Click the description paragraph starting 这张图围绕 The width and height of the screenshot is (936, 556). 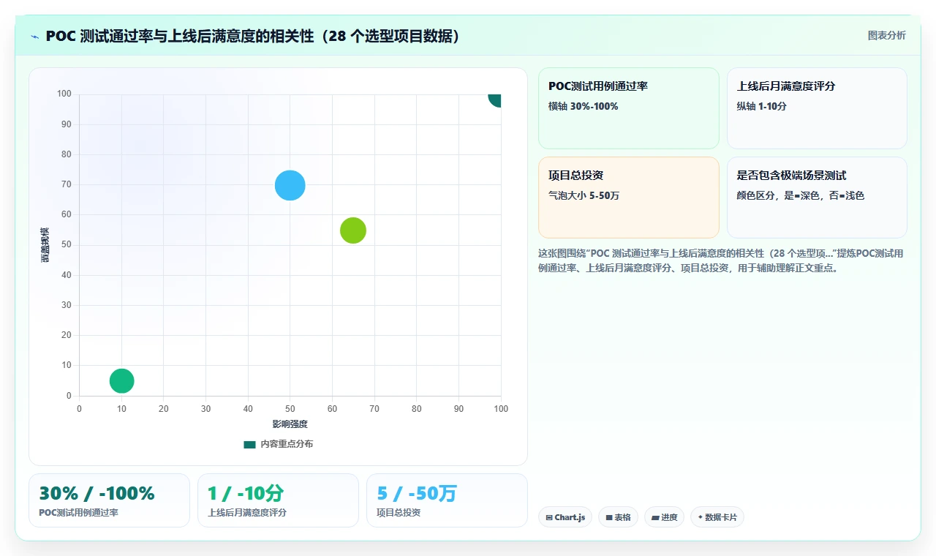(x=721, y=260)
